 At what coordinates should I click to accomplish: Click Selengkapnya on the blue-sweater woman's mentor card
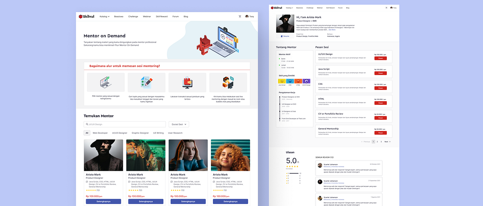188,202
